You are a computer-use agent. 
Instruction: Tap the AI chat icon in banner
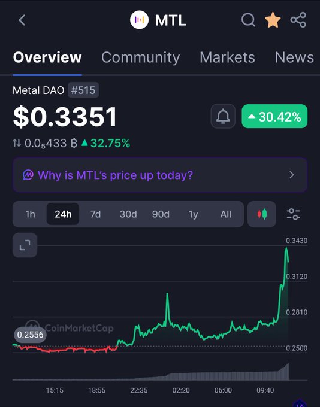pos(28,175)
